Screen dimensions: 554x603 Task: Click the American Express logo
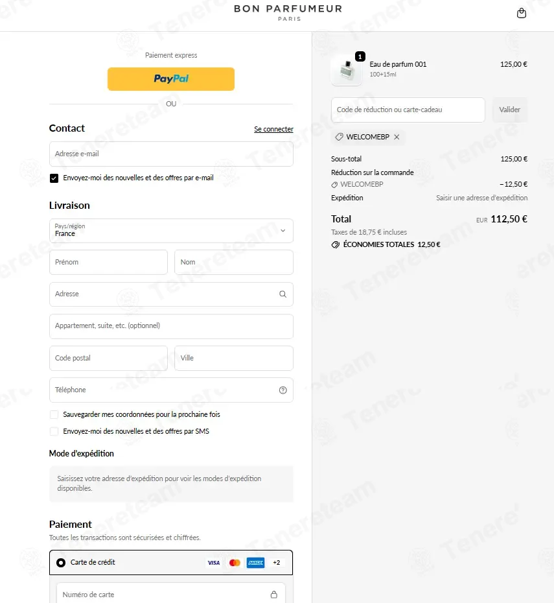coord(255,563)
